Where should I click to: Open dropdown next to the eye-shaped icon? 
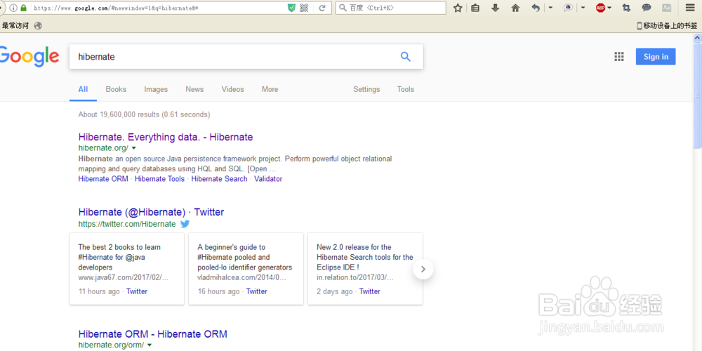coord(583,8)
